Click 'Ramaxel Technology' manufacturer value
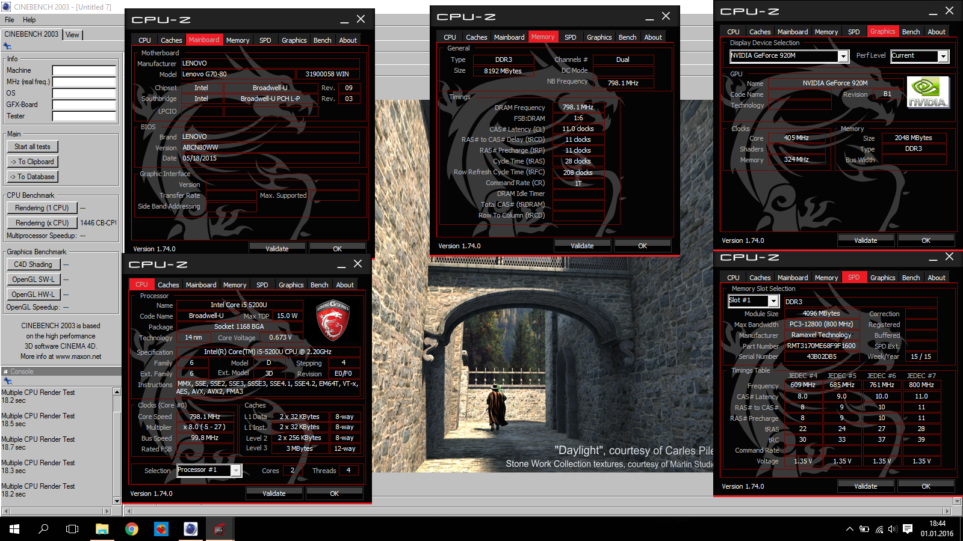The width and height of the screenshot is (963, 541). [x=821, y=335]
